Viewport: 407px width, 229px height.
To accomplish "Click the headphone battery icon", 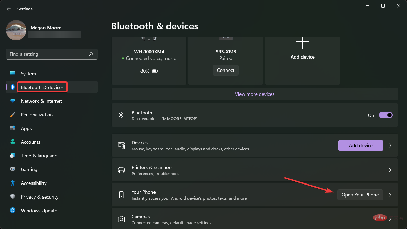I will coord(155,71).
